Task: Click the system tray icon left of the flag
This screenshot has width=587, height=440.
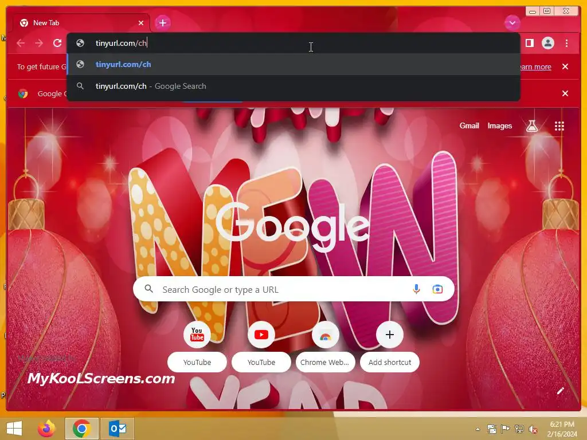Action: tap(491, 429)
